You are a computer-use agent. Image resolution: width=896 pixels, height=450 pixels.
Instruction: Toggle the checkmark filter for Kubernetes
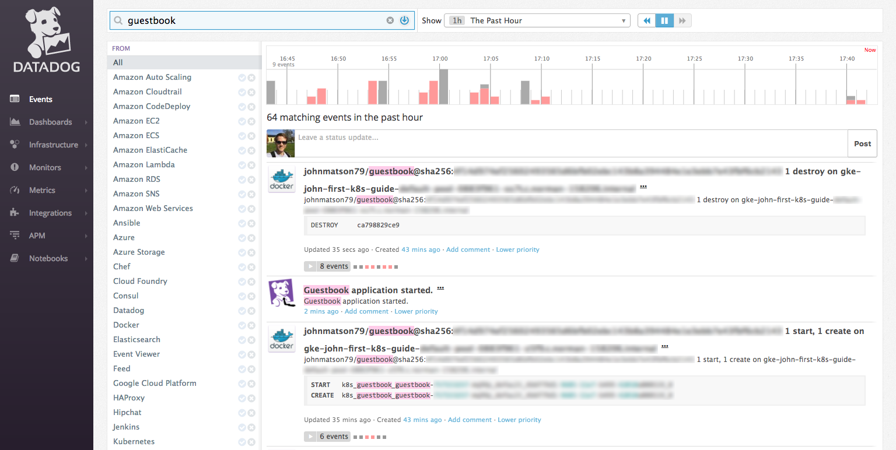242,442
